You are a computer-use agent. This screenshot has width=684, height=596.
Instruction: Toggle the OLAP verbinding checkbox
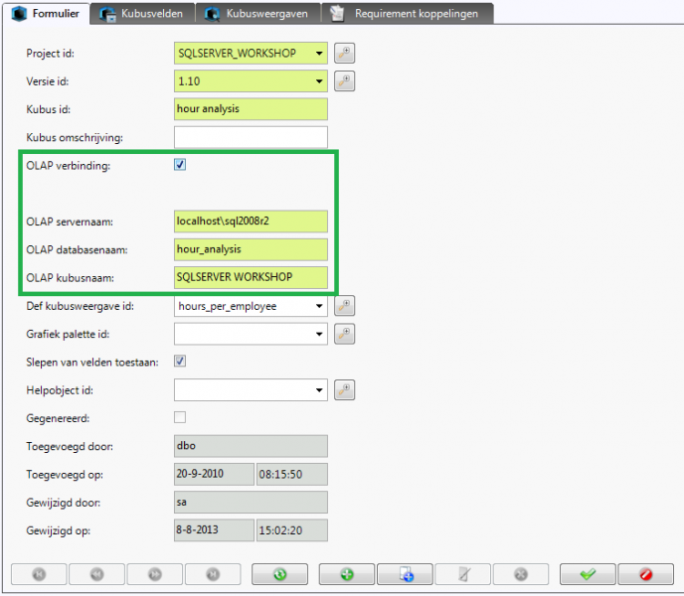point(180,164)
